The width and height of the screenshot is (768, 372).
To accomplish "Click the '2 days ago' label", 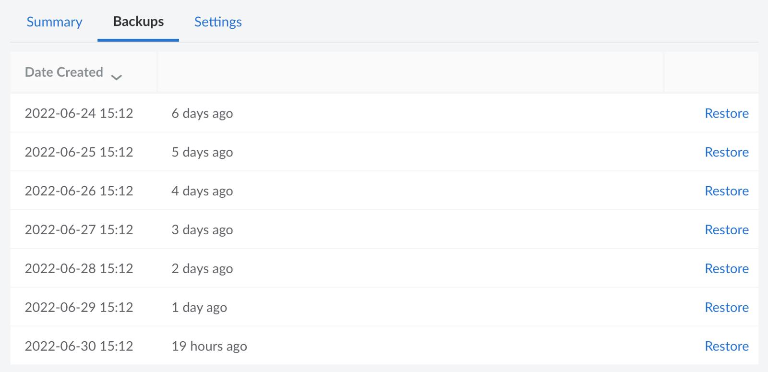I will coord(203,268).
